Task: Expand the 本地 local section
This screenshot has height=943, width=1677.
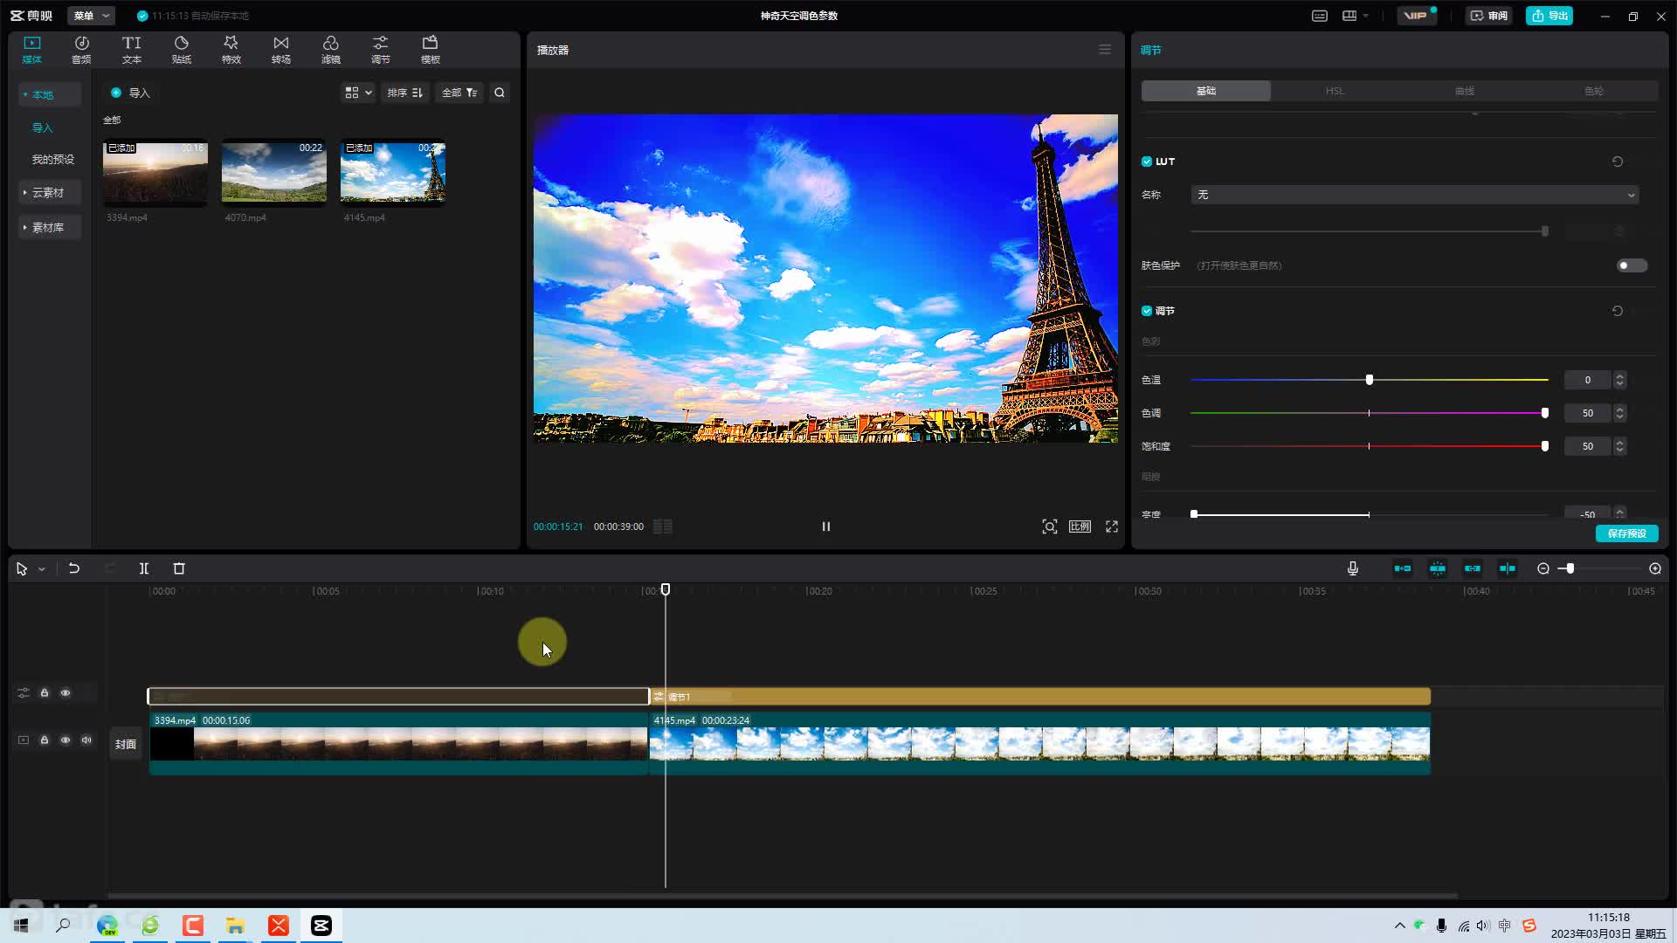Action: 49,94
